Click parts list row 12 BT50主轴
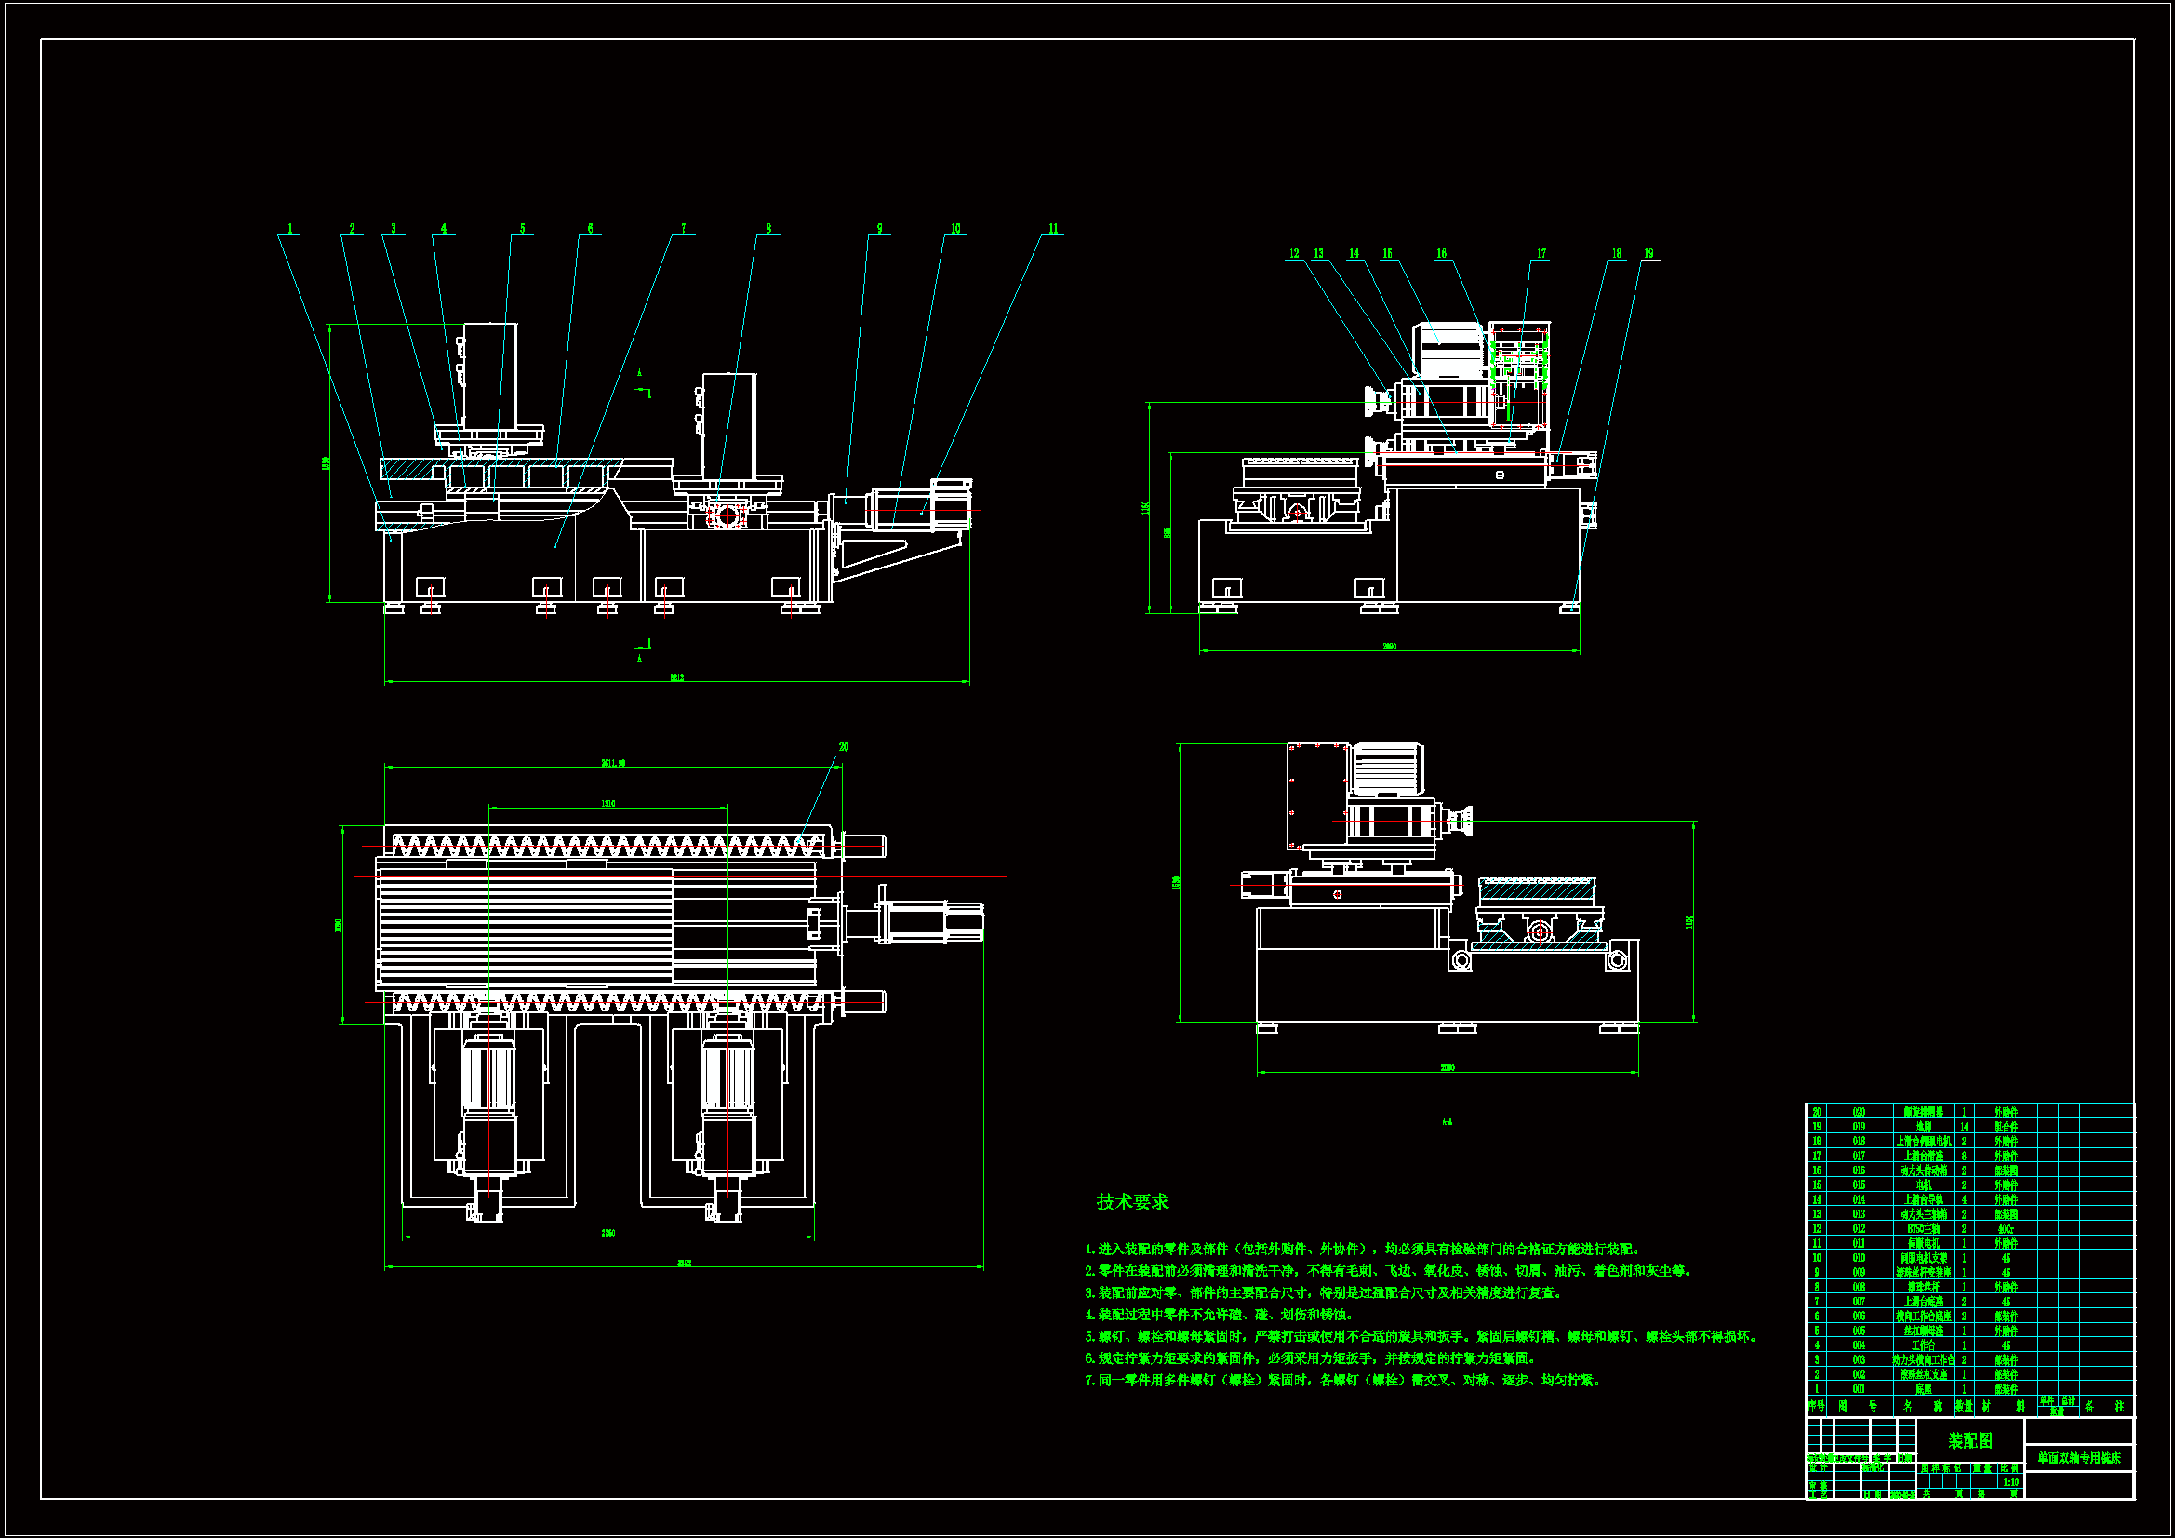This screenshot has height=1538, width=2175. click(x=1923, y=1228)
